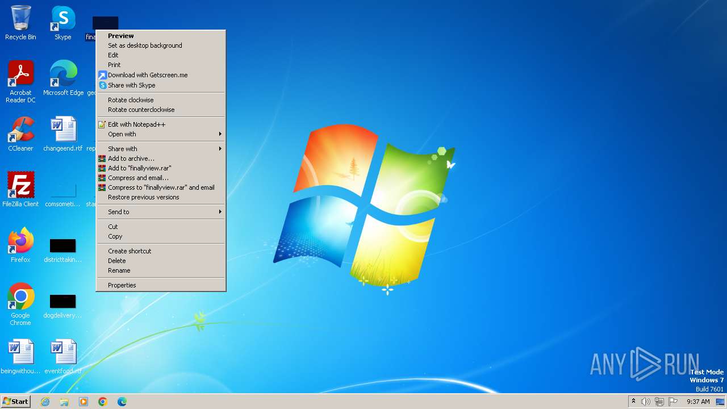This screenshot has width=727, height=409.
Task: Open Windows Media Player taskbar icon
Action: 83,402
